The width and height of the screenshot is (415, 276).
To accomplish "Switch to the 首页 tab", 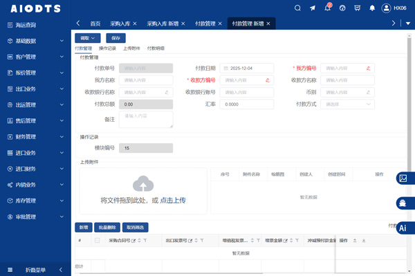I will 95,24.
